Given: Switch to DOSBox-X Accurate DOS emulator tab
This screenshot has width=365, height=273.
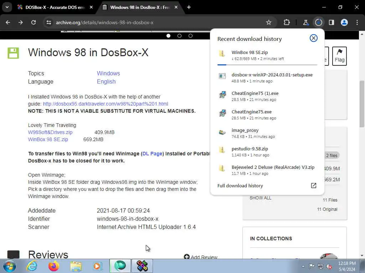Looking at the screenshot, I should pyautogui.click(x=52, y=7).
